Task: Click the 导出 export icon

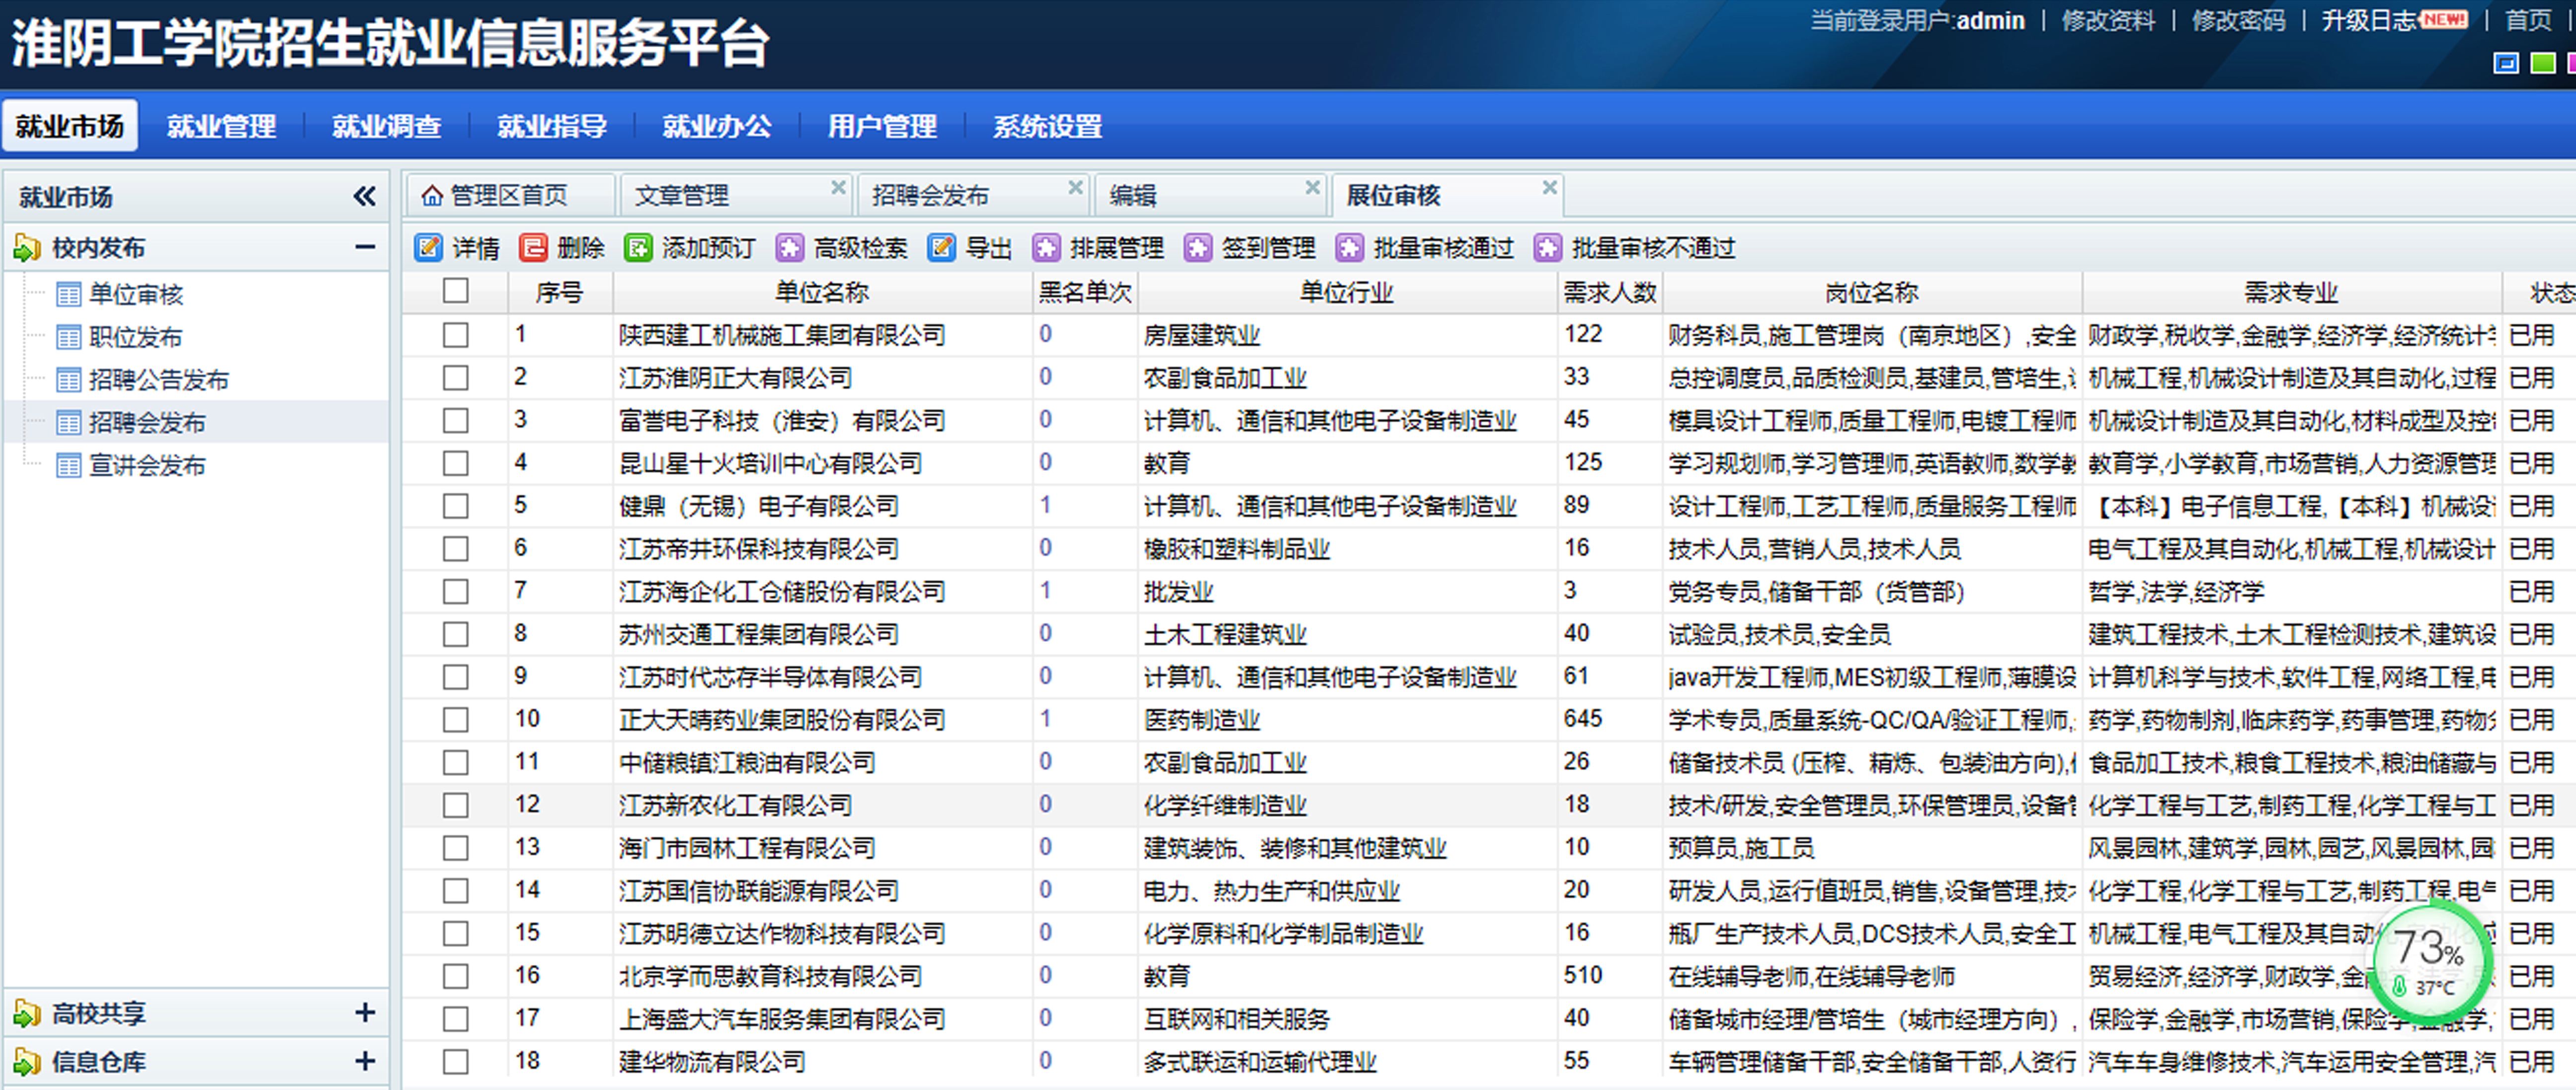Action: tap(941, 247)
